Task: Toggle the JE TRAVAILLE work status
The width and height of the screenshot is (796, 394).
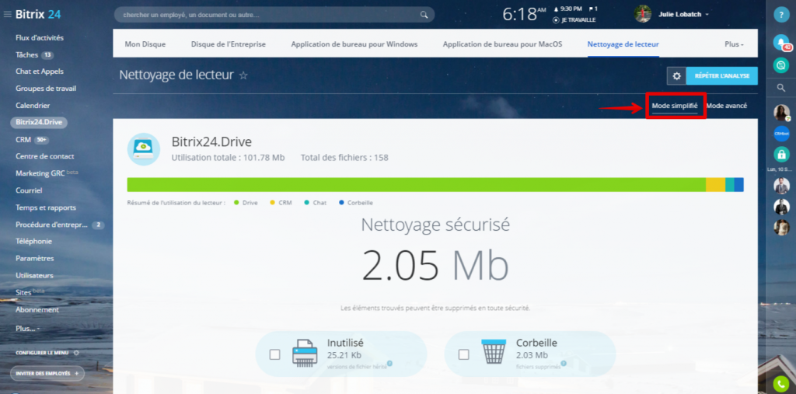Action: pyautogui.click(x=574, y=20)
